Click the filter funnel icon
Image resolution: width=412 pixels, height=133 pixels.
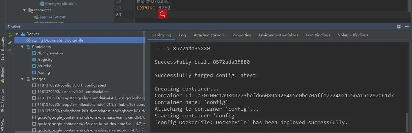[10, 51]
